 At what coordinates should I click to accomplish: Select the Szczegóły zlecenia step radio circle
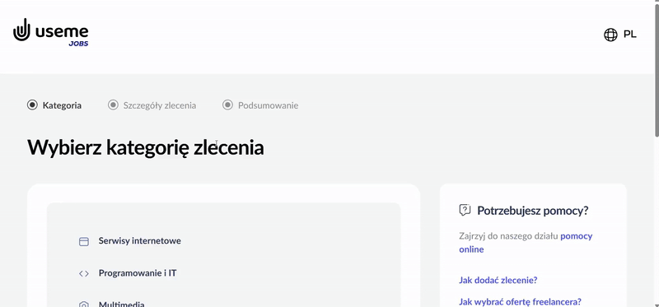coord(113,105)
